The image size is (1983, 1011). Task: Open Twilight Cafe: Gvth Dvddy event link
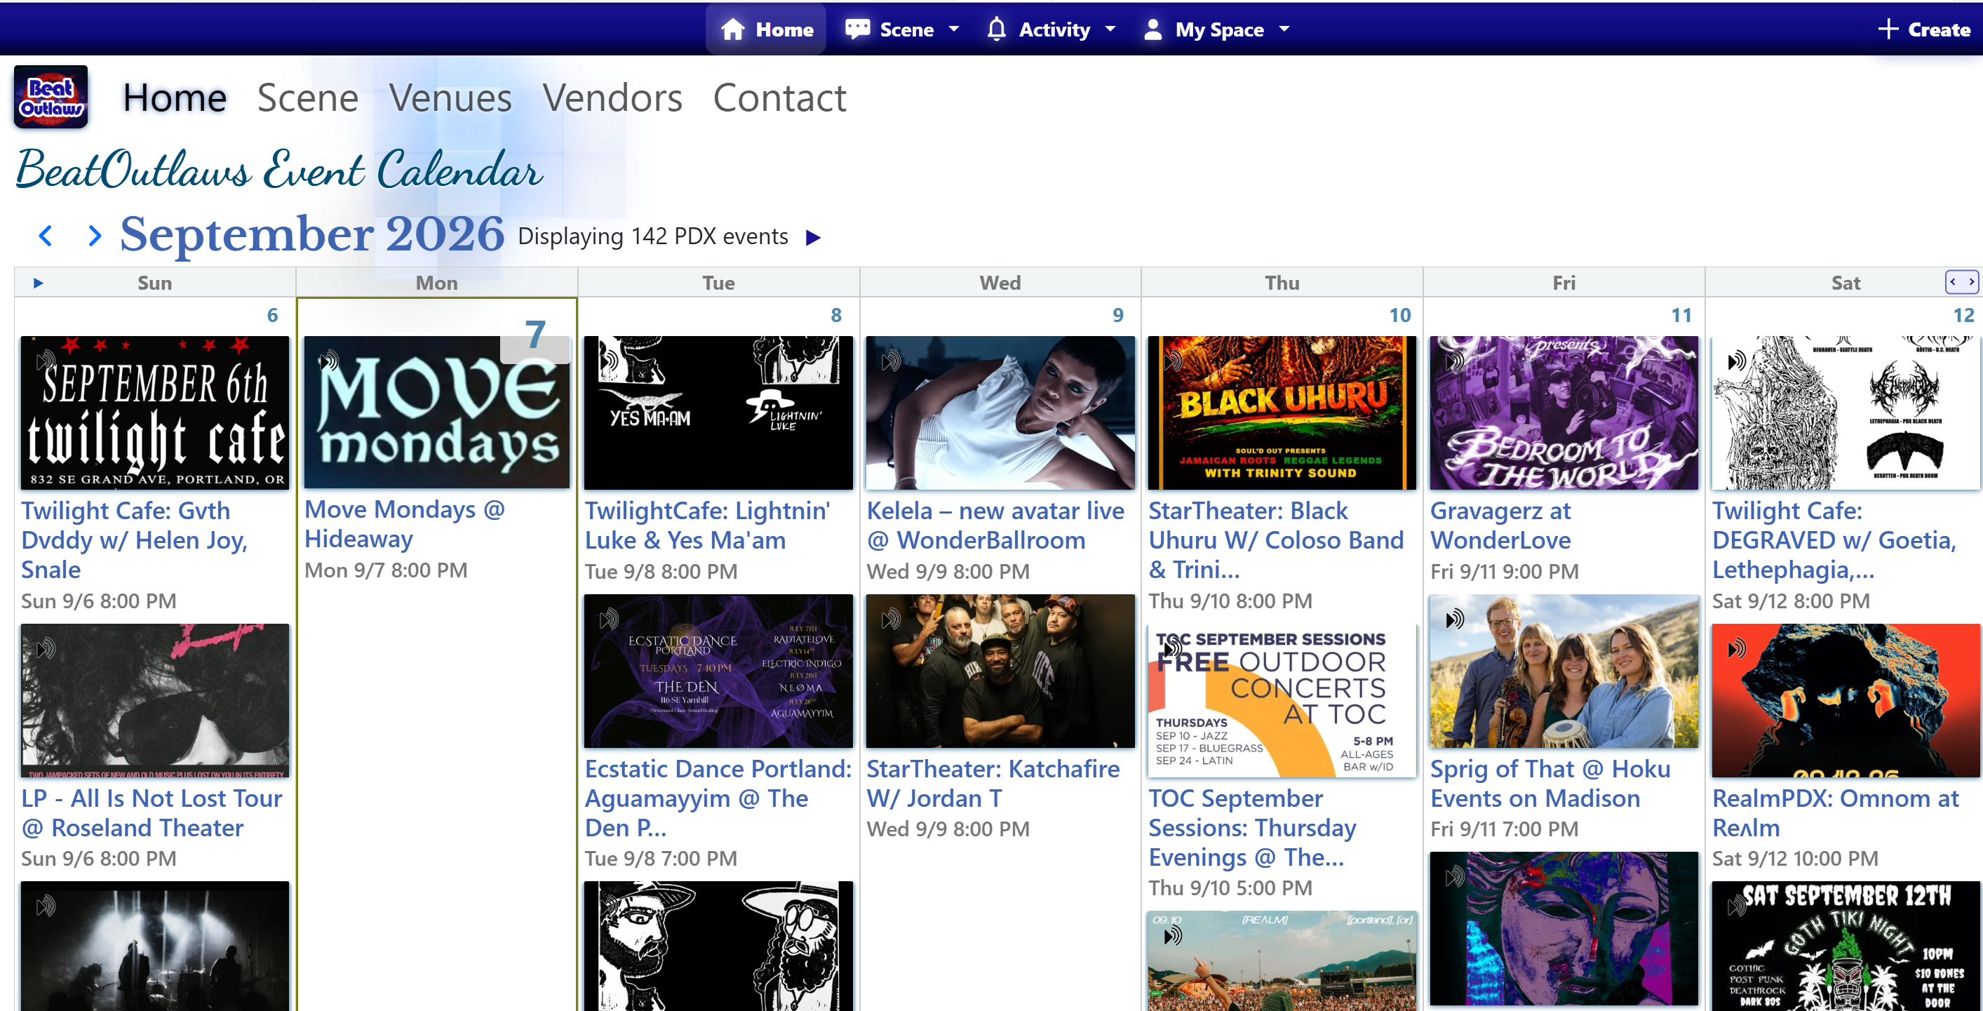[135, 540]
